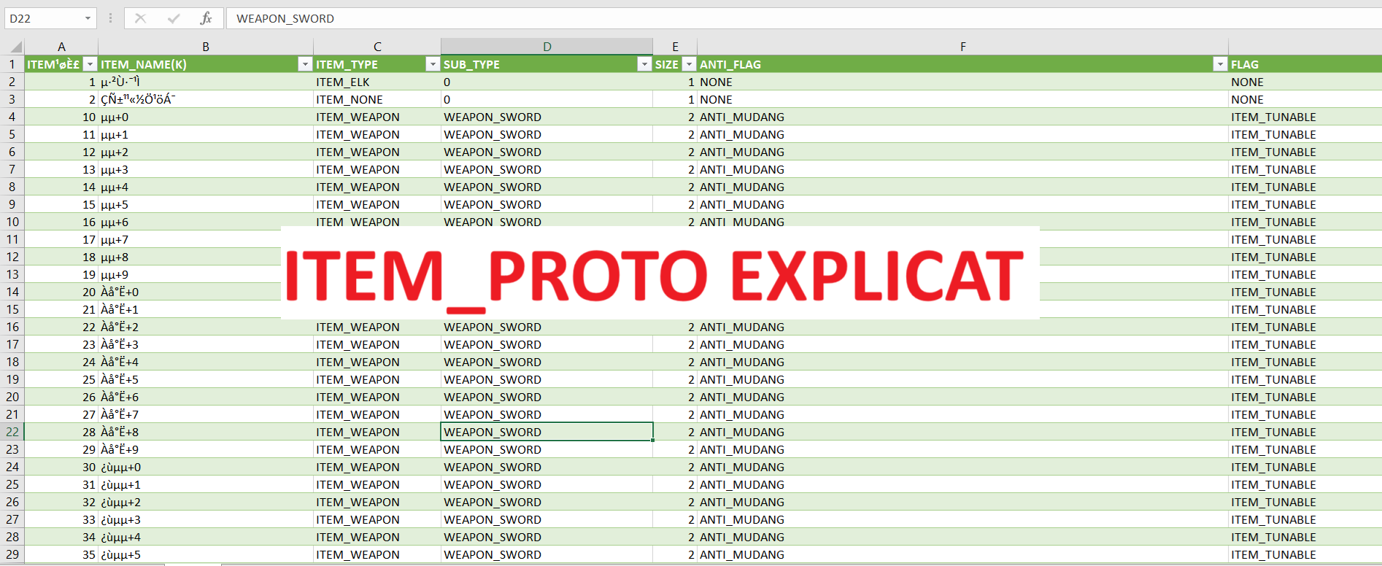Select row 22 header
1382x566 pixels.
12,432
